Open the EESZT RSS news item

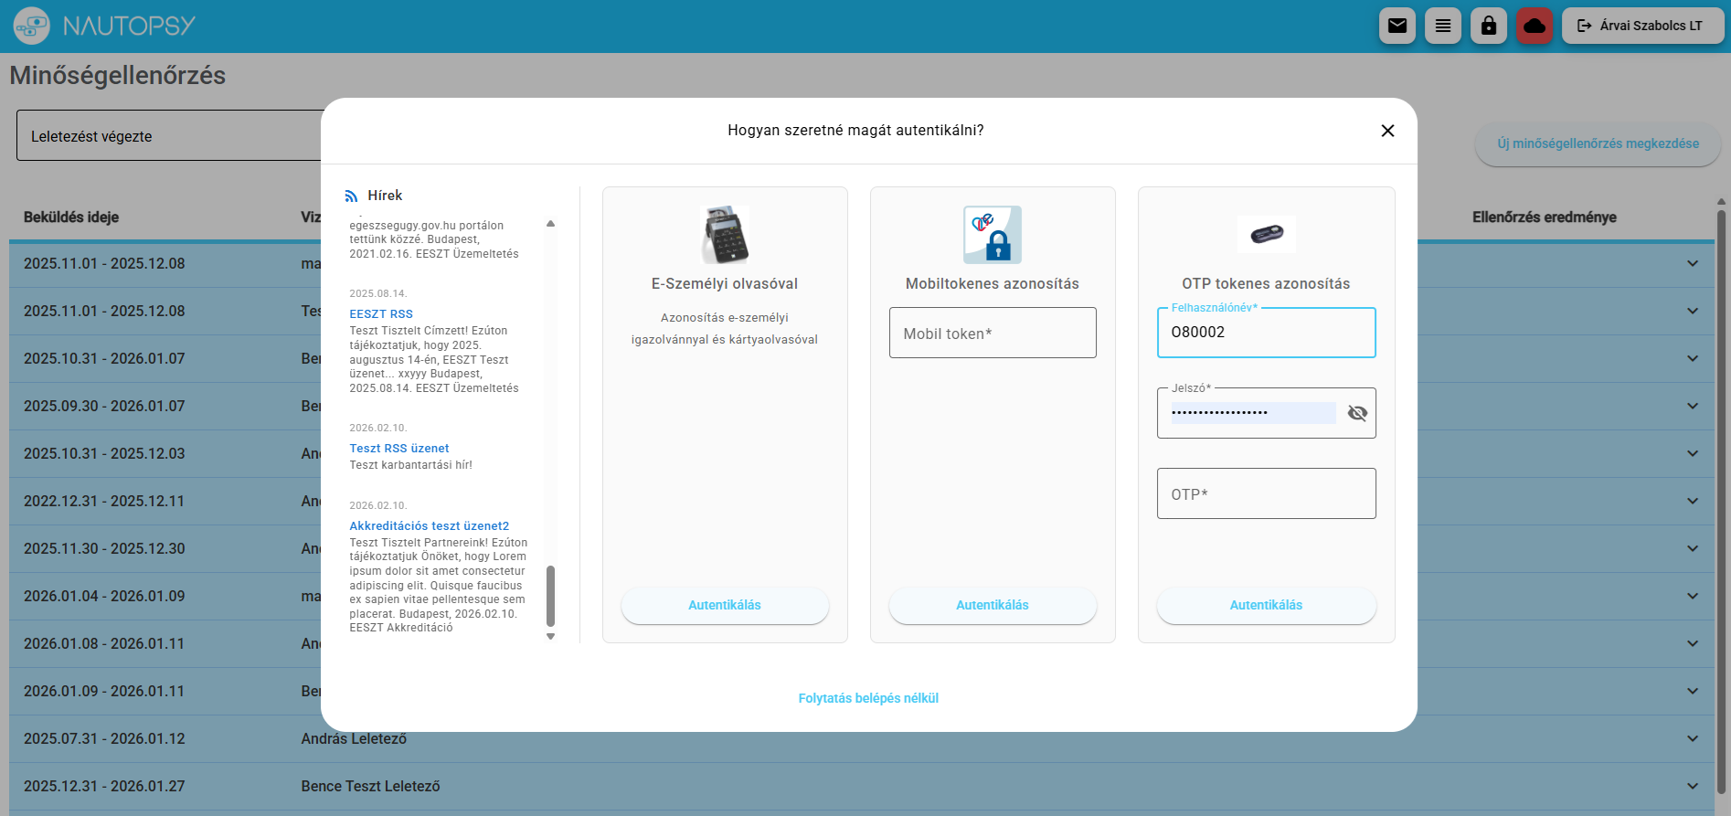[381, 314]
